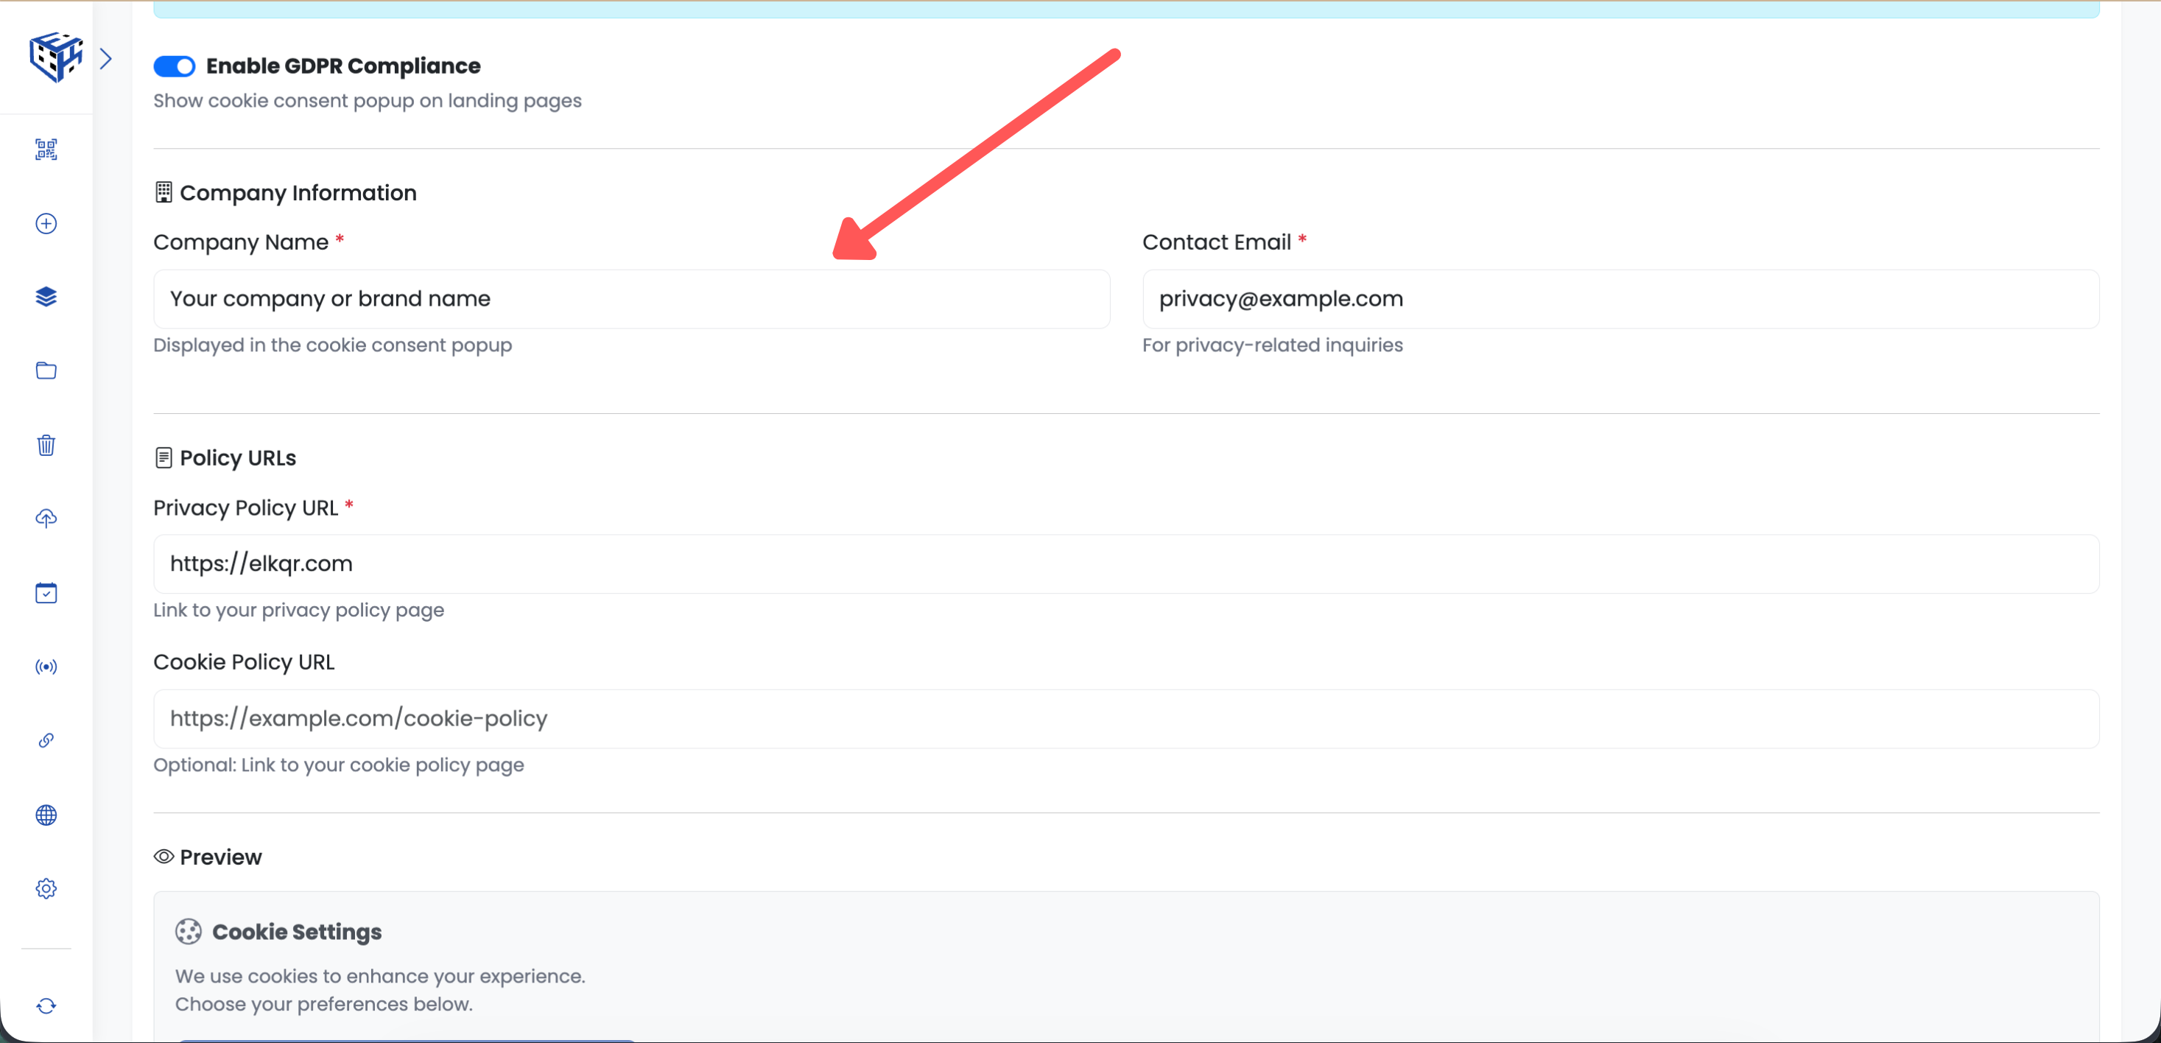Viewport: 2161px width, 1043px height.
Task: Click the cookie icon in Cookie Settings preview
Action: (x=188, y=931)
